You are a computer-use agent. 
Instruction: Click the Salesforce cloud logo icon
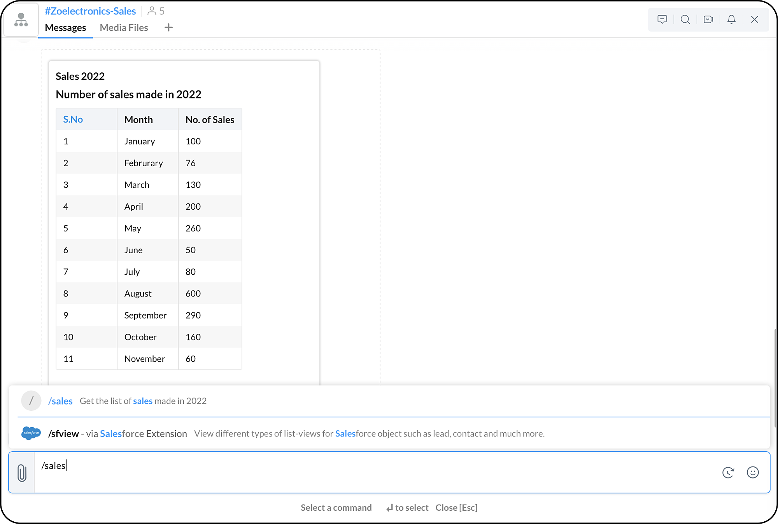pyautogui.click(x=31, y=433)
